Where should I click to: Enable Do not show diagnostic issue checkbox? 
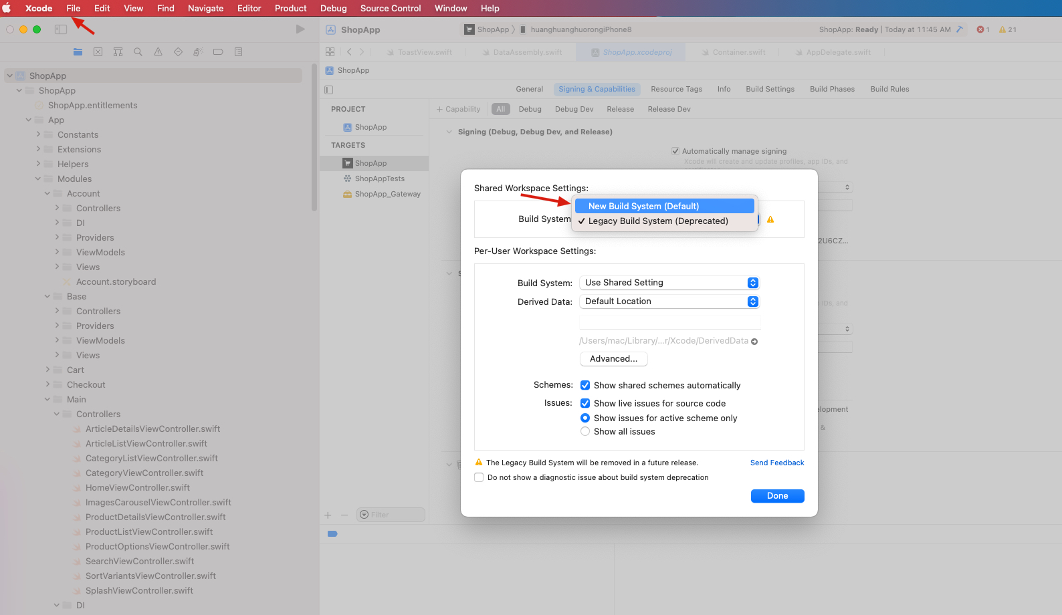pyautogui.click(x=479, y=477)
